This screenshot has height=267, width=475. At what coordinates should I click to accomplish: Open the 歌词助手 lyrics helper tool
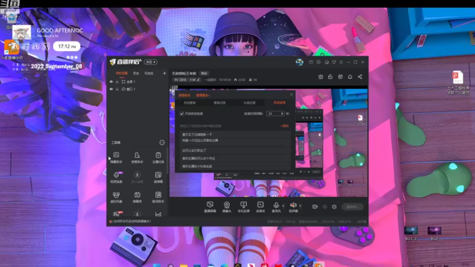coord(158,197)
